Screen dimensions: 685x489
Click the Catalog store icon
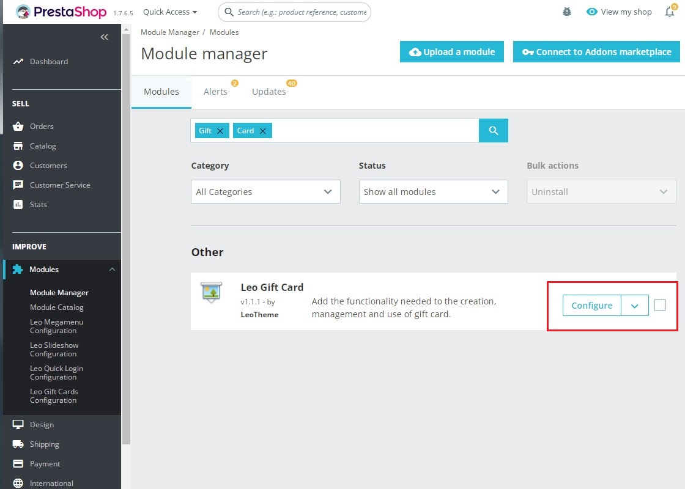18,146
